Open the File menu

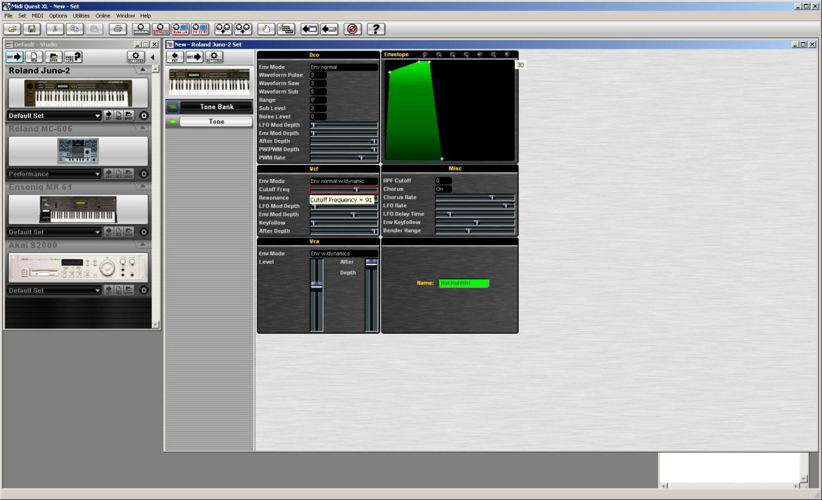click(x=8, y=15)
